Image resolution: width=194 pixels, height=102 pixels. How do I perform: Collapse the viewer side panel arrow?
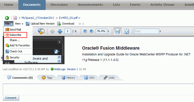click(59, 42)
